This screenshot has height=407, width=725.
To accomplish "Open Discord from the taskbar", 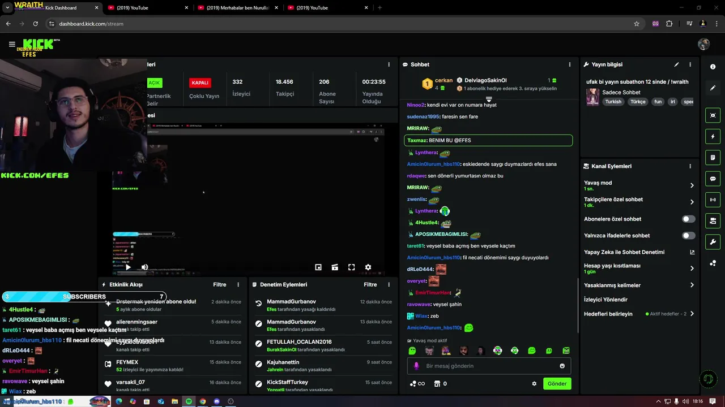I will (x=216, y=401).
